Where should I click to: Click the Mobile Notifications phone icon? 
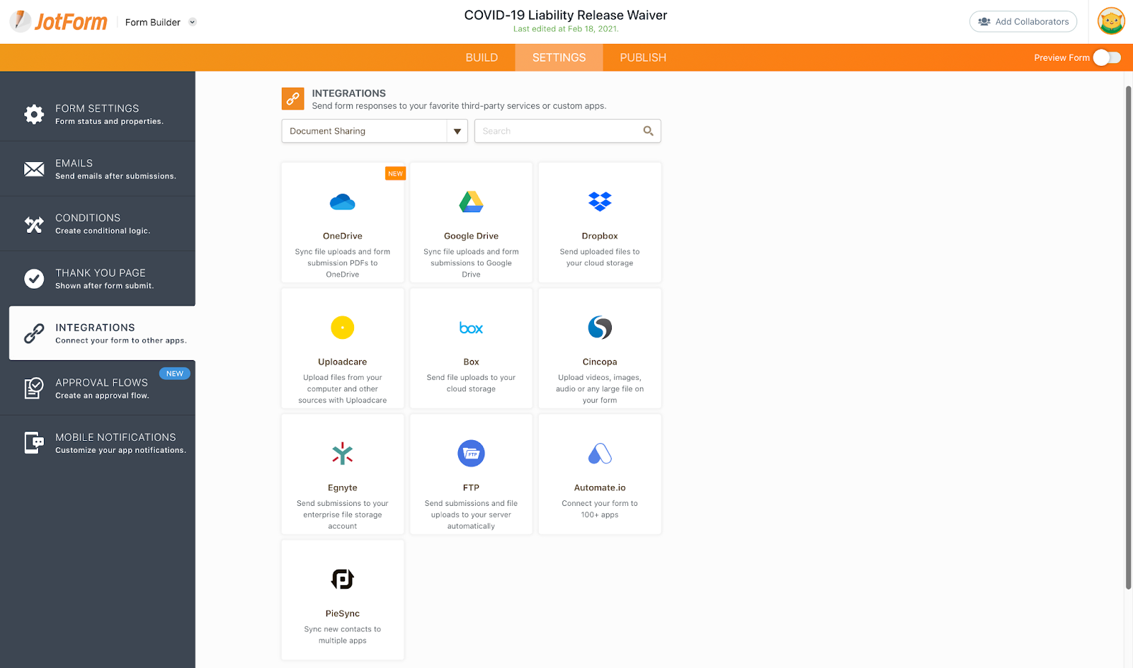coord(34,443)
